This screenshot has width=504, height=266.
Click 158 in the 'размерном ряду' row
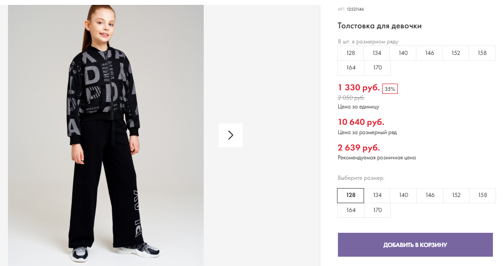482,53
